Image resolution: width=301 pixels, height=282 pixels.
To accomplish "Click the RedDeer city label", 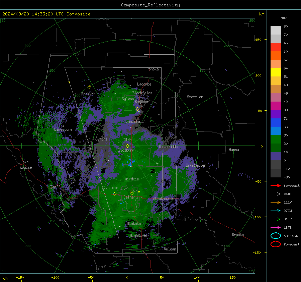I will click(142, 102).
